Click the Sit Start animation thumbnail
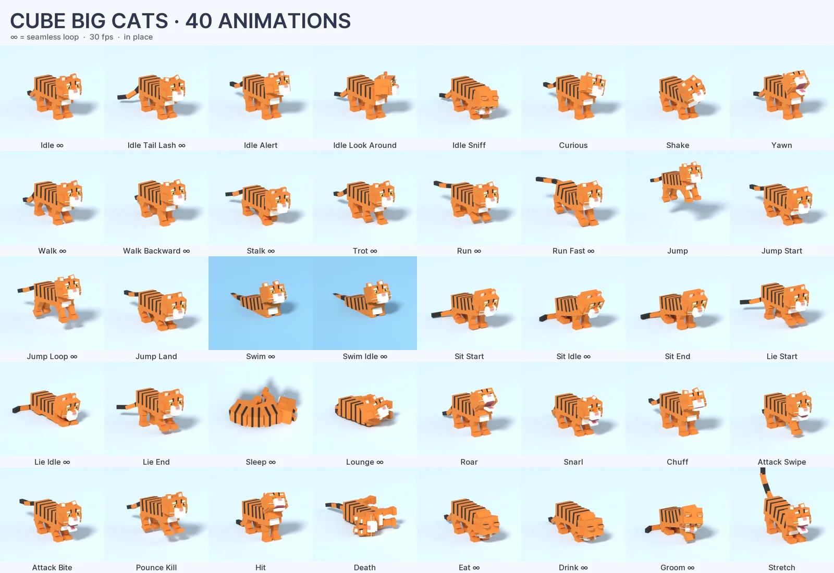Viewport: 834px width, 573px height. click(469, 303)
